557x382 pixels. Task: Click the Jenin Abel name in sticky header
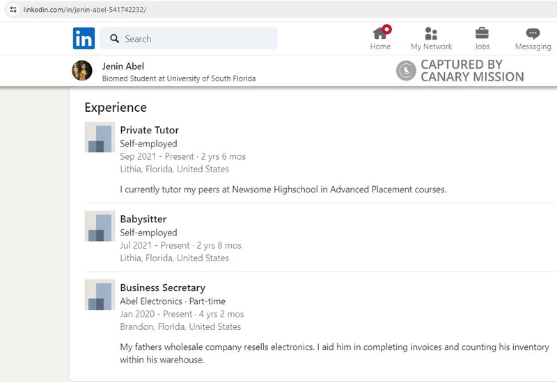tap(123, 66)
